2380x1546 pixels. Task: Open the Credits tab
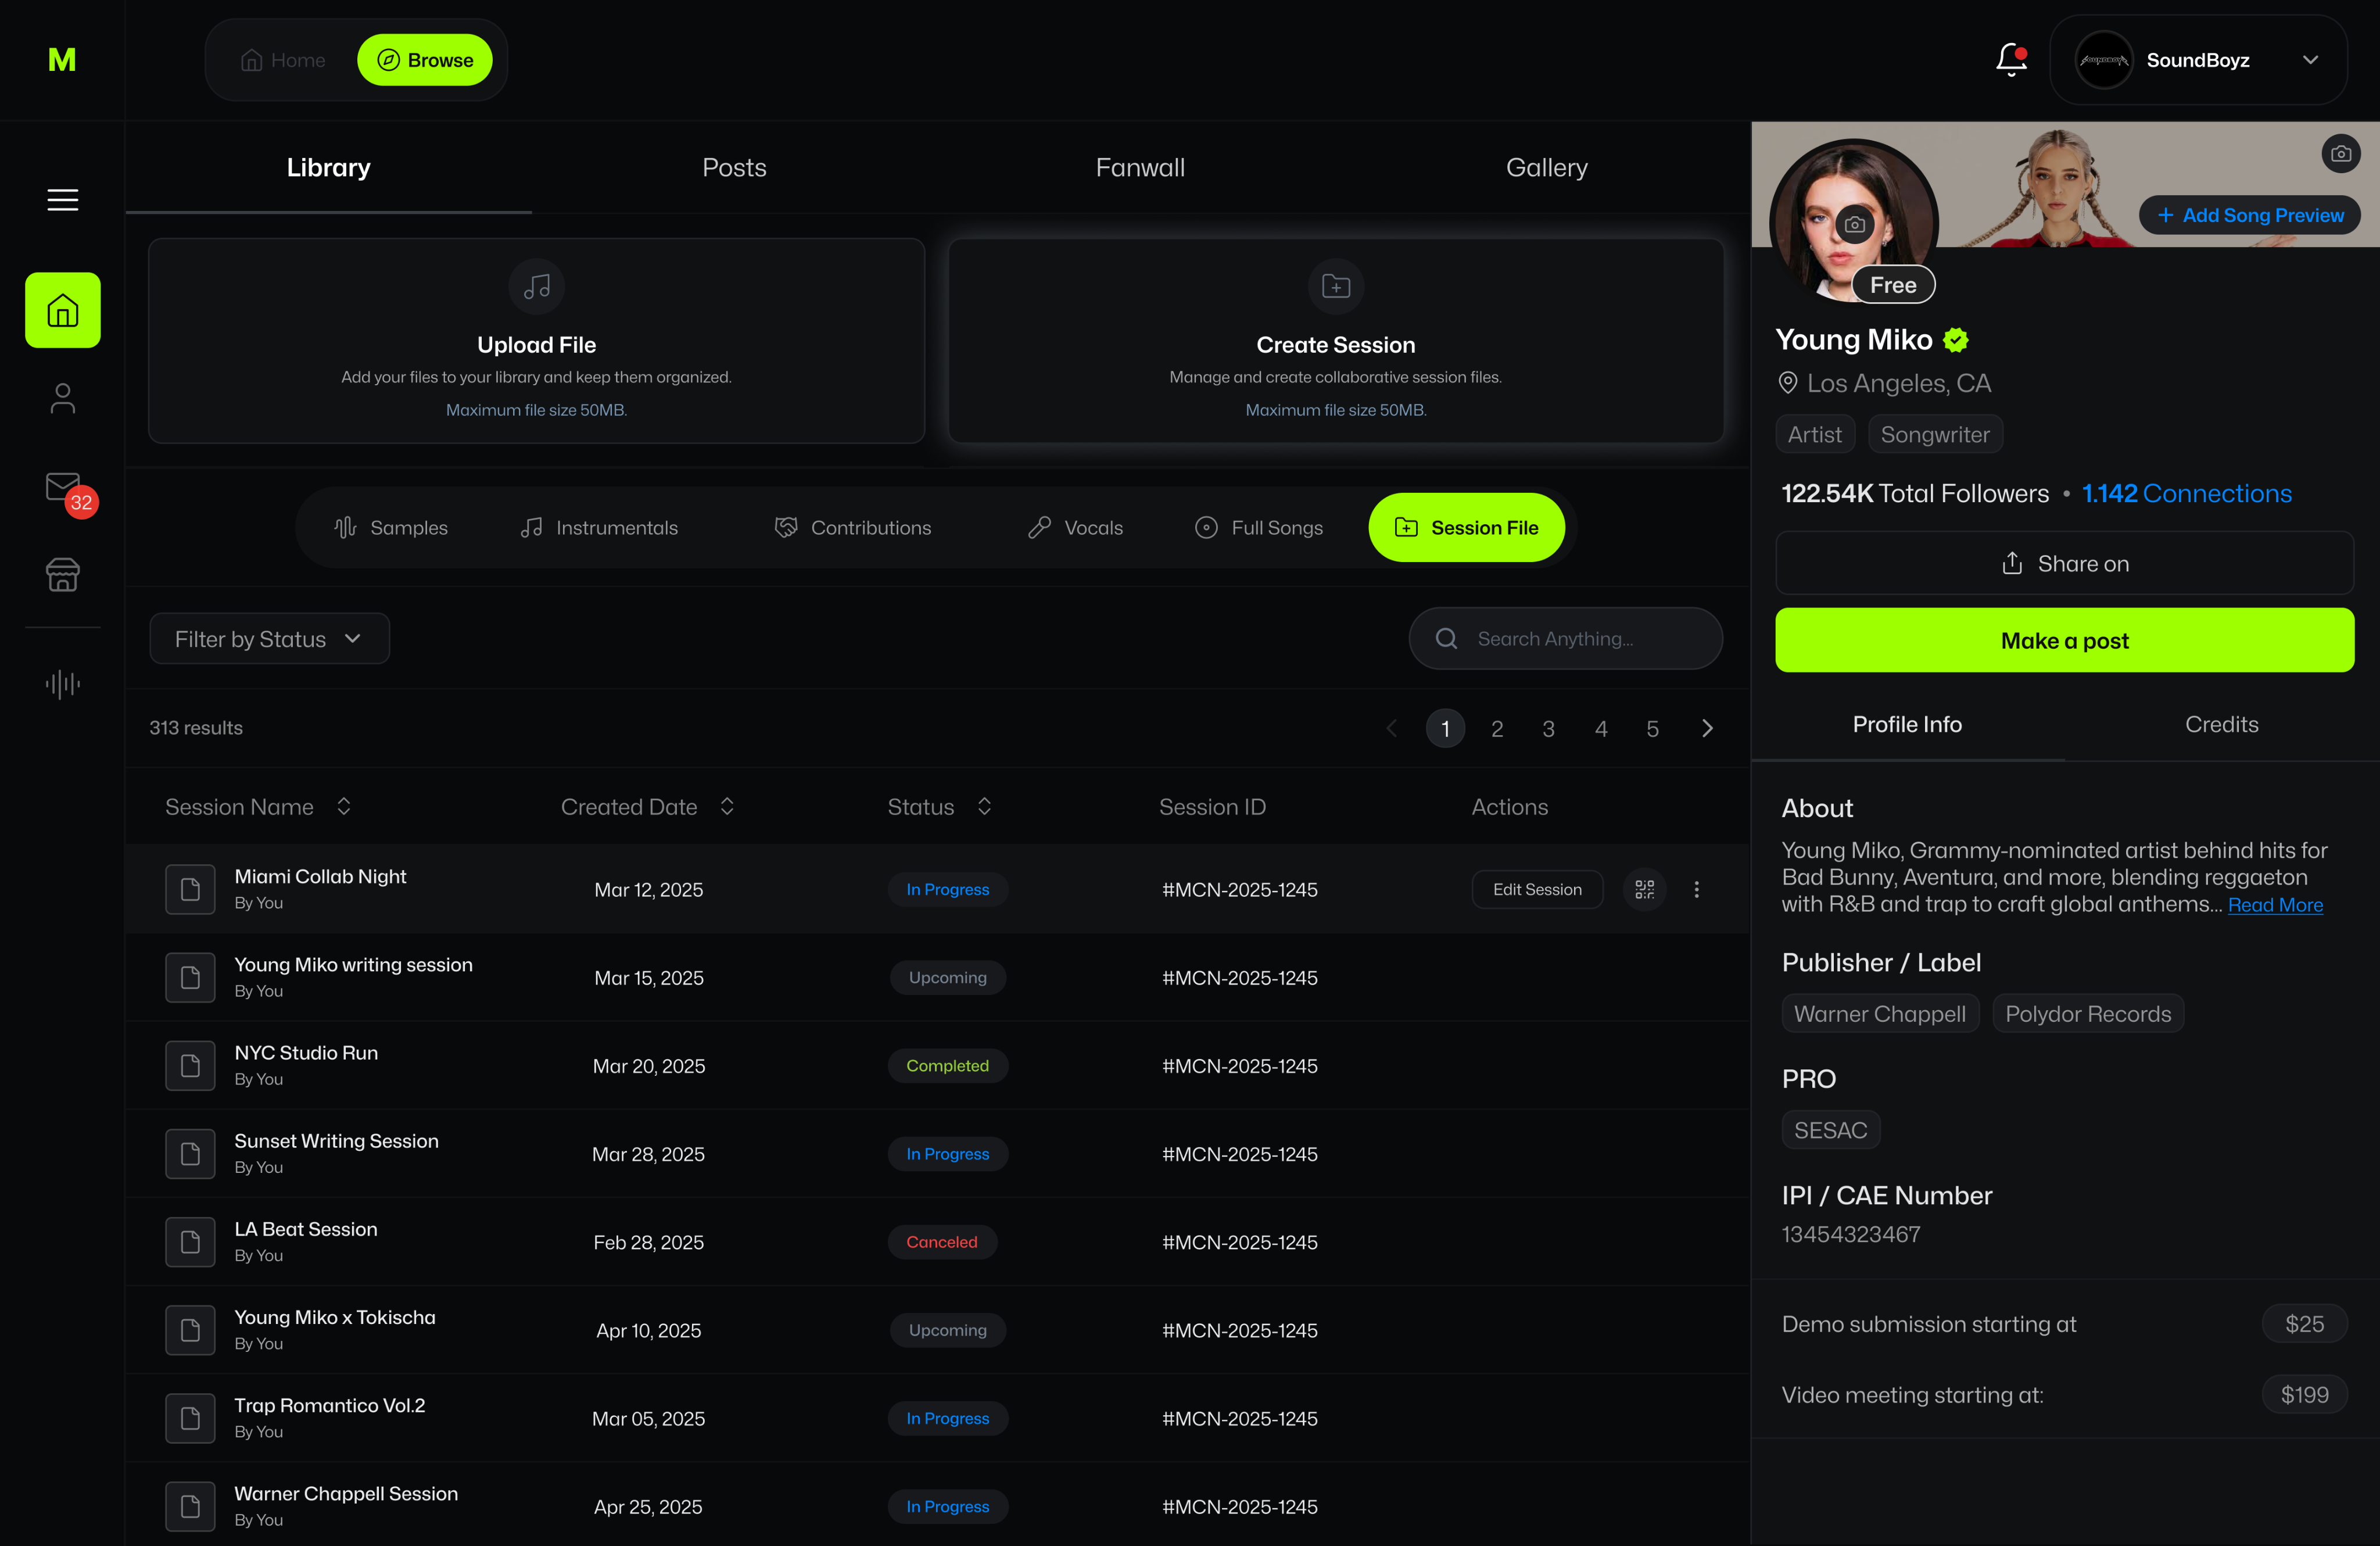click(x=2221, y=724)
